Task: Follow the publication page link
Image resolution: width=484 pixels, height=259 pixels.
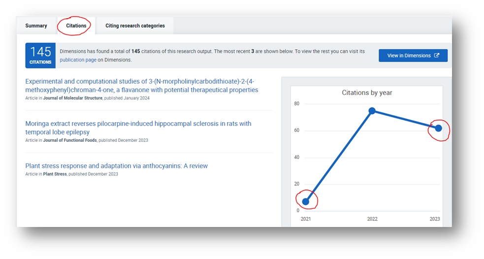Action: (78, 60)
